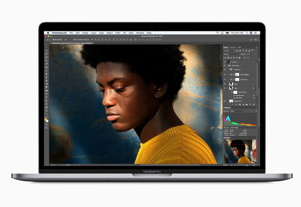This screenshot has width=301, height=207.
Task: Click the Navigator zoom slider handle
Action: click(247, 165)
